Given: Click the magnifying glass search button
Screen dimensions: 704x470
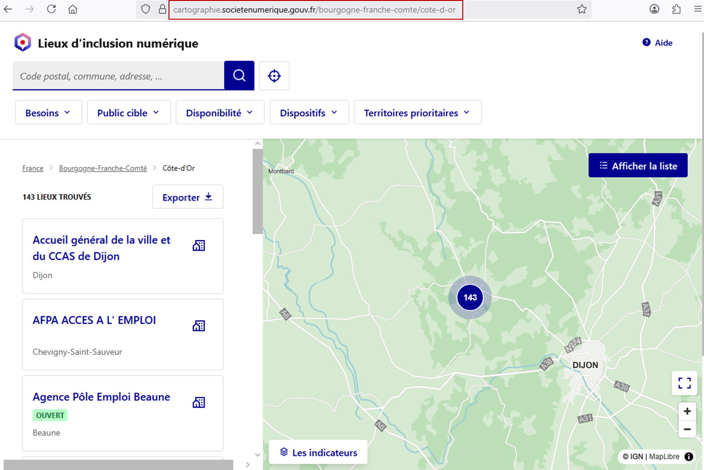Looking at the screenshot, I should click(x=239, y=75).
